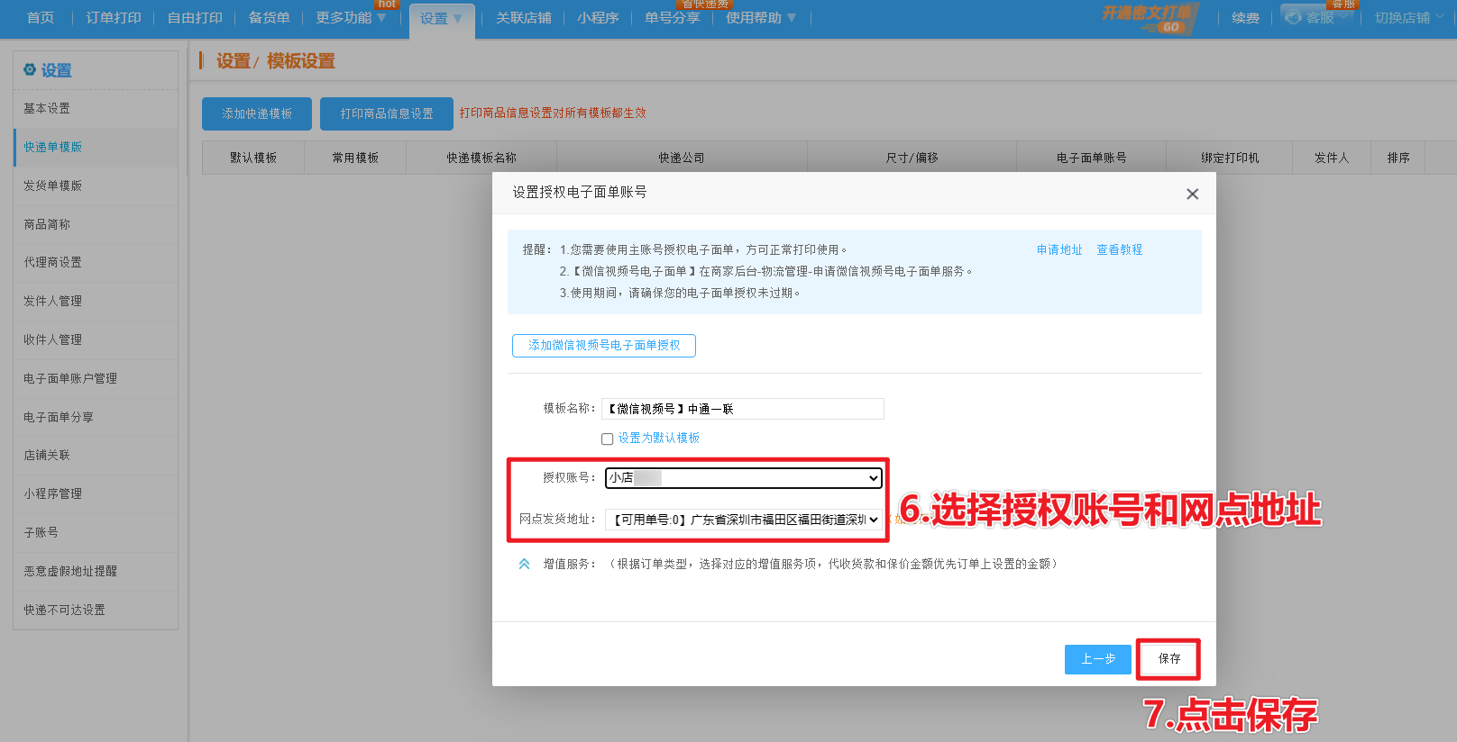Select 子账号 in sidebar
Image resolution: width=1457 pixels, height=742 pixels.
[x=96, y=532]
